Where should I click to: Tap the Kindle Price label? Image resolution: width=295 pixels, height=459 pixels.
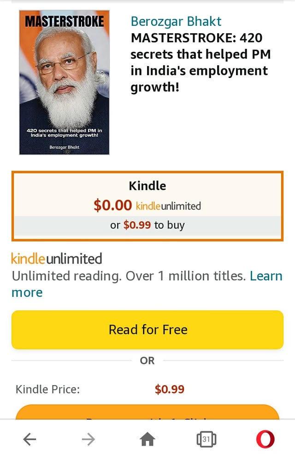pyautogui.click(x=47, y=389)
